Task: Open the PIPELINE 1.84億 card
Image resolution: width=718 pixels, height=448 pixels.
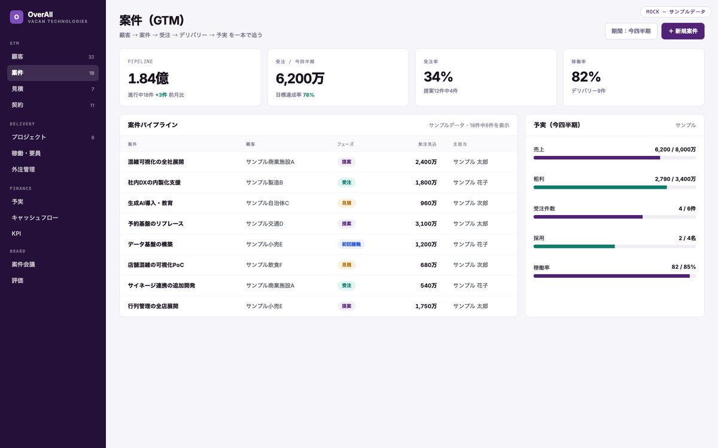Action: coord(190,78)
